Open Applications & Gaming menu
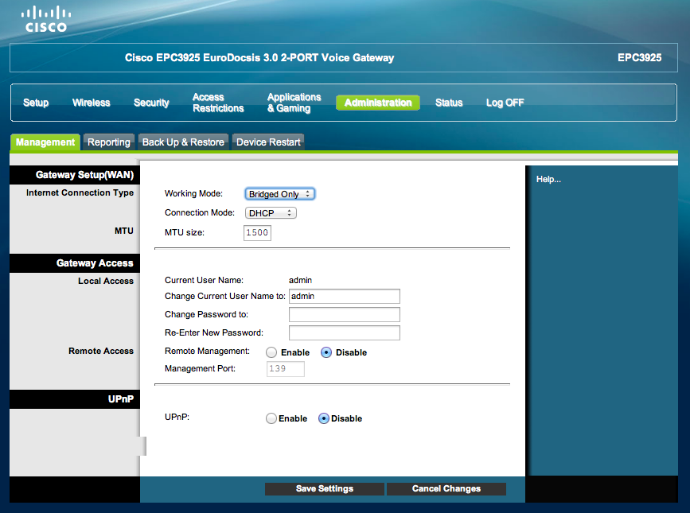This screenshot has width=690, height=513. (x=294, y=103)
